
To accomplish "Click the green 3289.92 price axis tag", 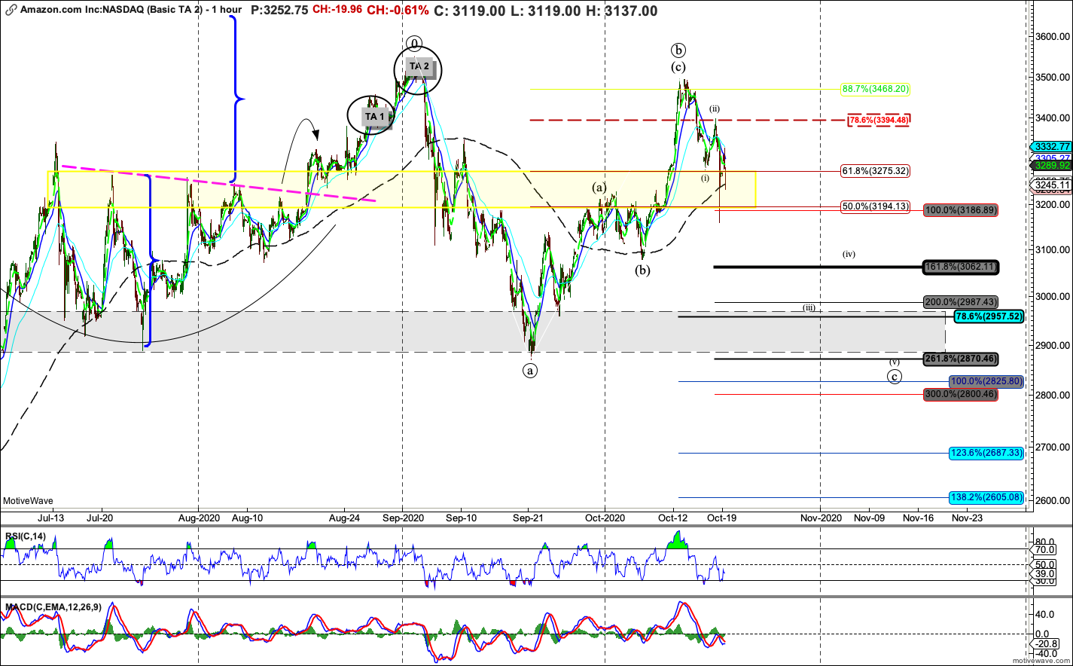I will (x=1053, y=164).
